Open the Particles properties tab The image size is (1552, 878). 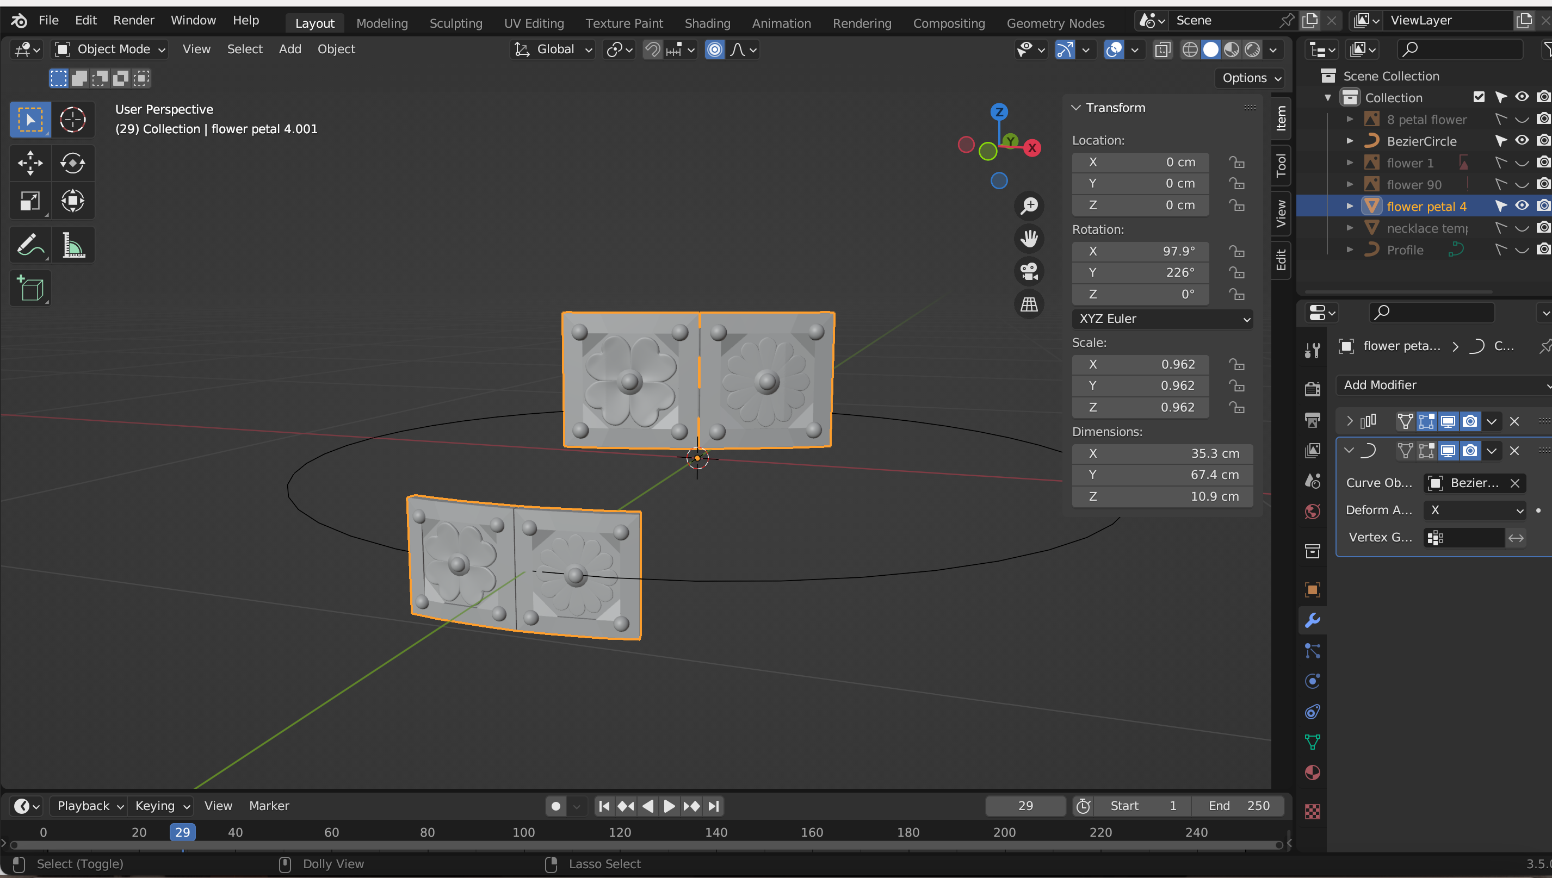[x=1312, y=651]
